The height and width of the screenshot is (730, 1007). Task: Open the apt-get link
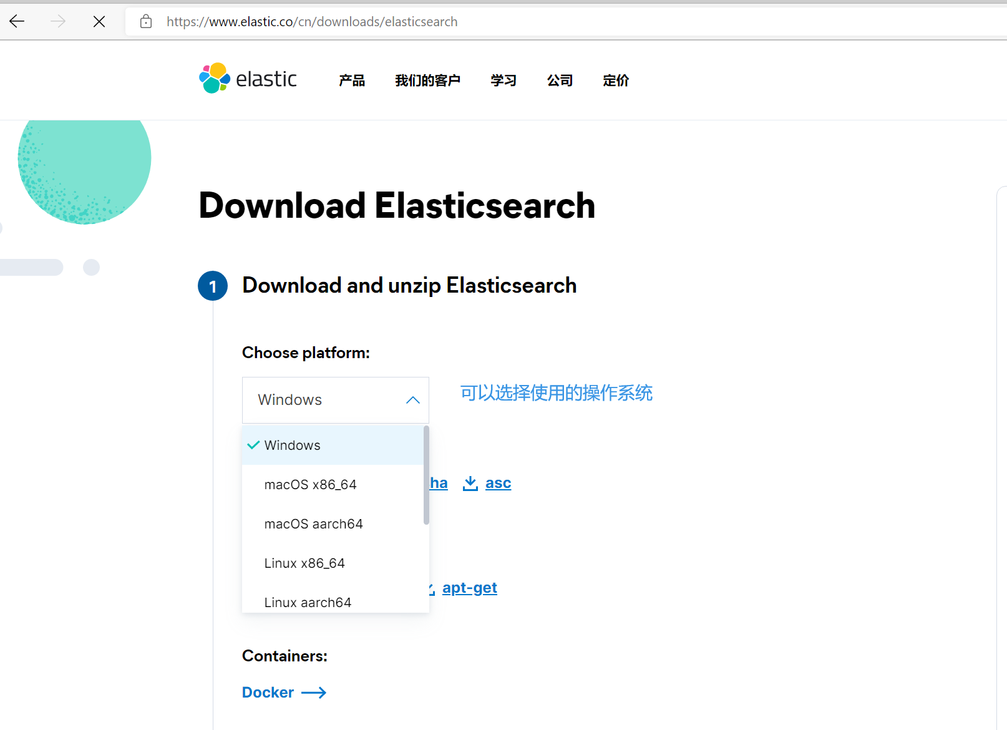pyautogui.click(x=470, y=588)
